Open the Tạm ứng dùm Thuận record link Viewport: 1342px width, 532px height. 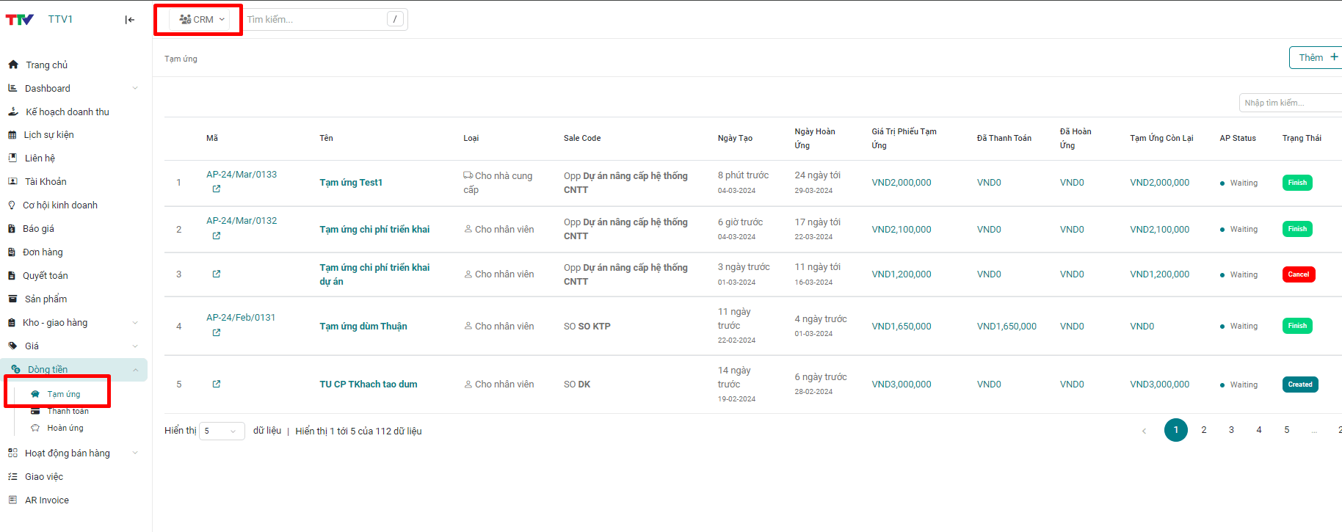[x=363, y=327]
